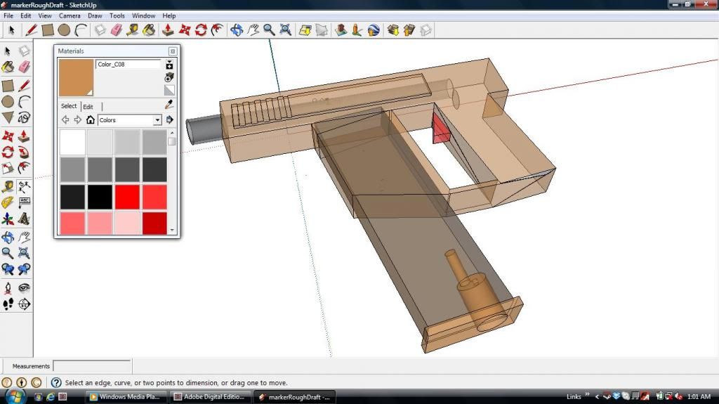Open the Window menu
Screen dimensions: 719x404
(x=143, y=15)
